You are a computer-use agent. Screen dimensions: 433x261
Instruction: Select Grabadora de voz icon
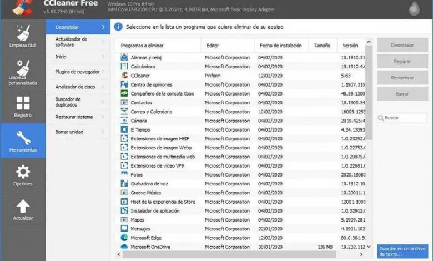pos(124,183)
